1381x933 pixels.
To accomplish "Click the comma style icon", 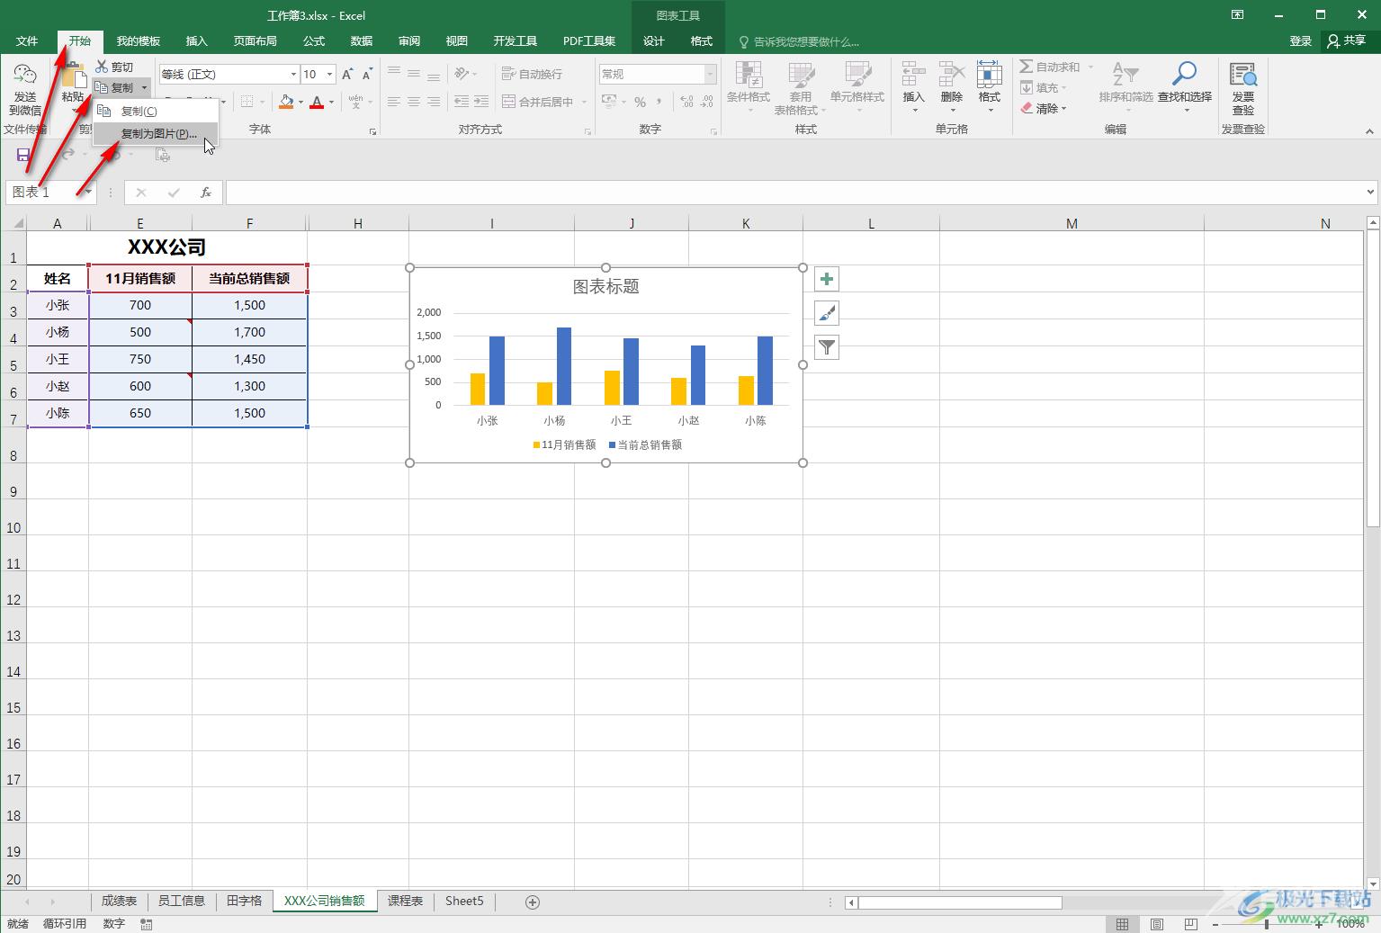I will point(659,102).
